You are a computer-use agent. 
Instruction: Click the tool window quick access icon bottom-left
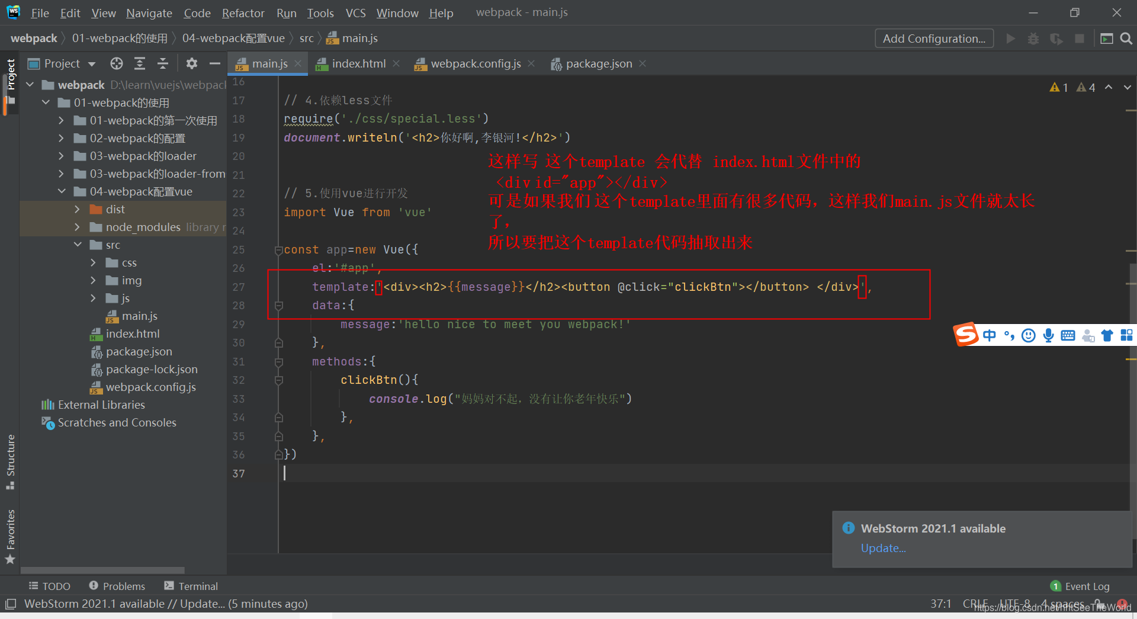(10, 604)
